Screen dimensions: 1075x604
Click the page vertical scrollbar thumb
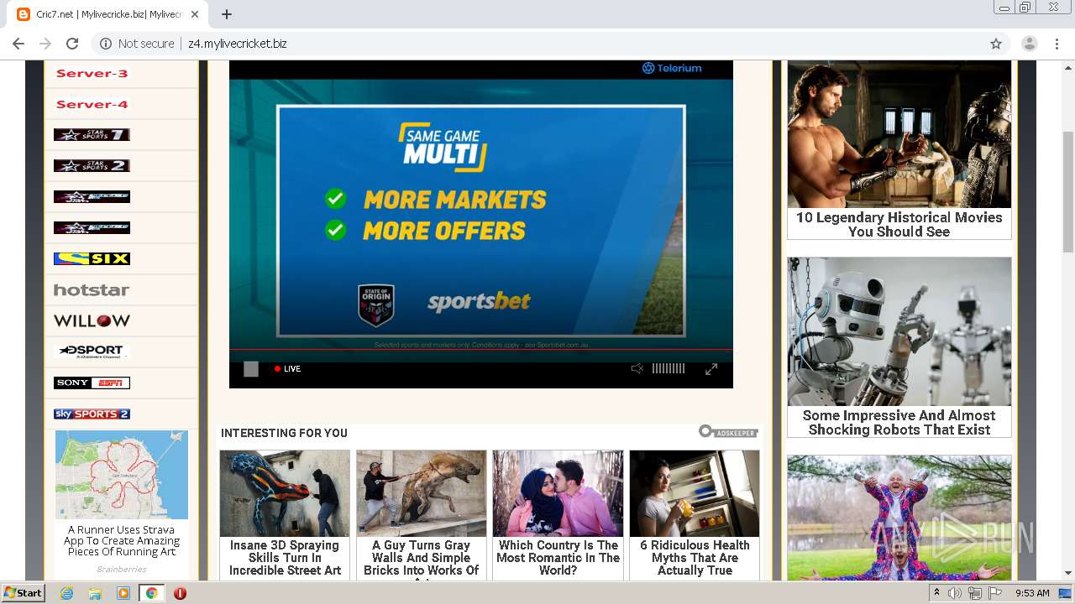point(1068,191)
